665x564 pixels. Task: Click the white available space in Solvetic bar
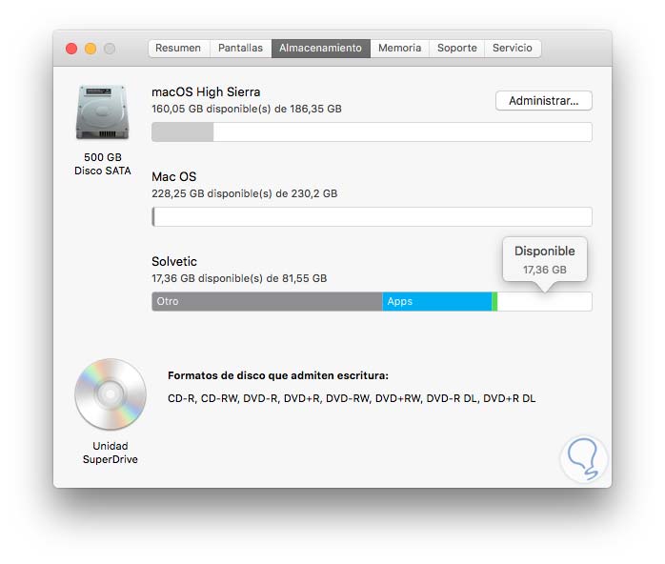tap(545, 301)
